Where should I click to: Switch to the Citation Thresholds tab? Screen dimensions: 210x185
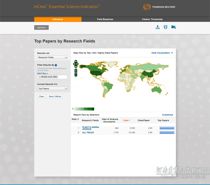pos(152,19)
